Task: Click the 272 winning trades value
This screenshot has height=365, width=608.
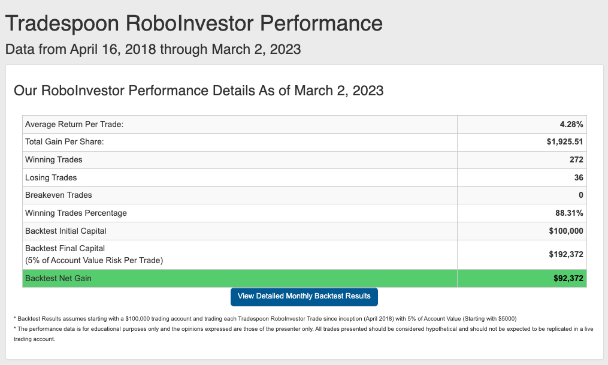Action: click(576, 160)
